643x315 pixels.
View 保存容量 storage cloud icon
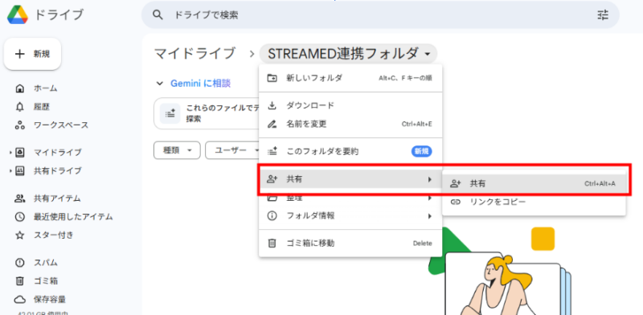(x=19, y=300)
